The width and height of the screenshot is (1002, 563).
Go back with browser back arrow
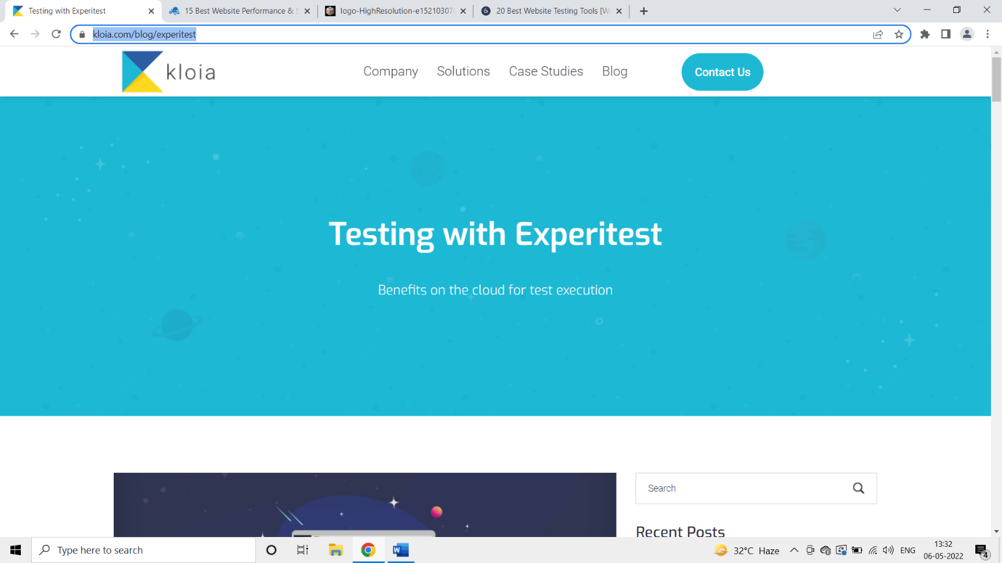14,34
